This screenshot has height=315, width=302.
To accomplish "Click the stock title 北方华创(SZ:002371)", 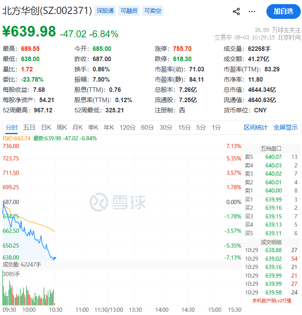I will tap(47, 11).
